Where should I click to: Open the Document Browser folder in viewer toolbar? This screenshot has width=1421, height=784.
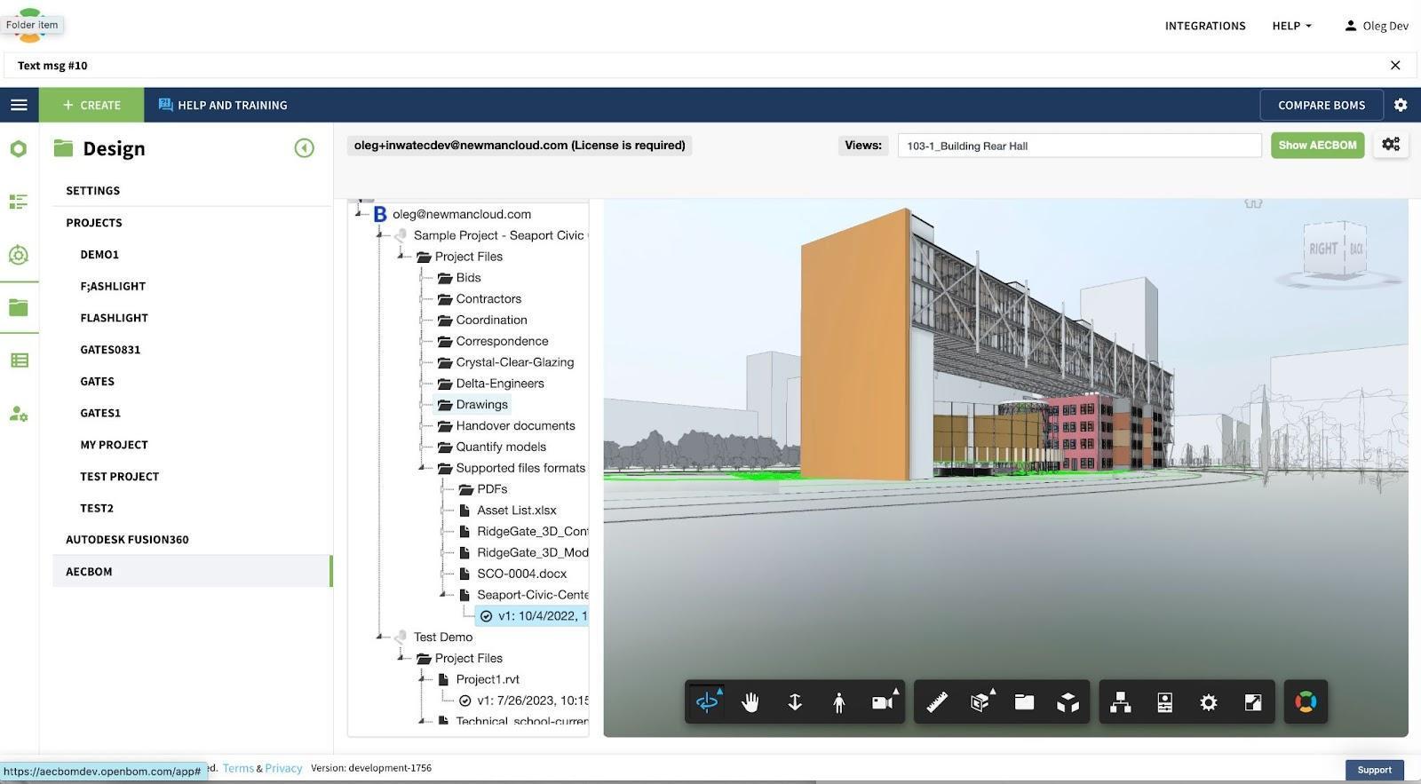coord(1024,702)
